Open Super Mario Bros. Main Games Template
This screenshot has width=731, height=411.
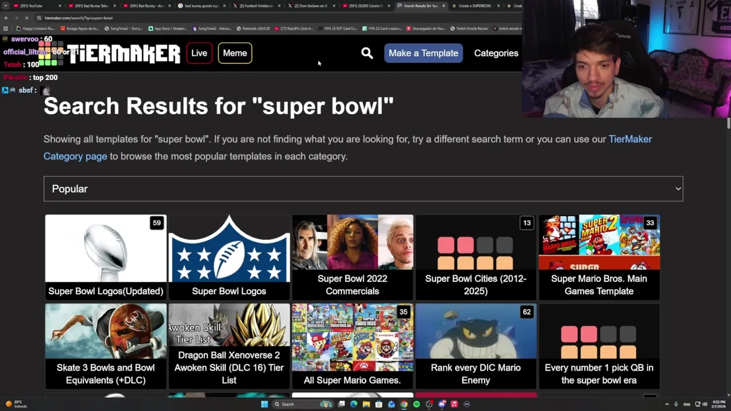599,257
